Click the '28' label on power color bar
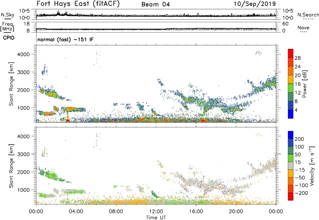Image resolution: width=319 pixels, height=220 pixels. (x=297, y=58)
